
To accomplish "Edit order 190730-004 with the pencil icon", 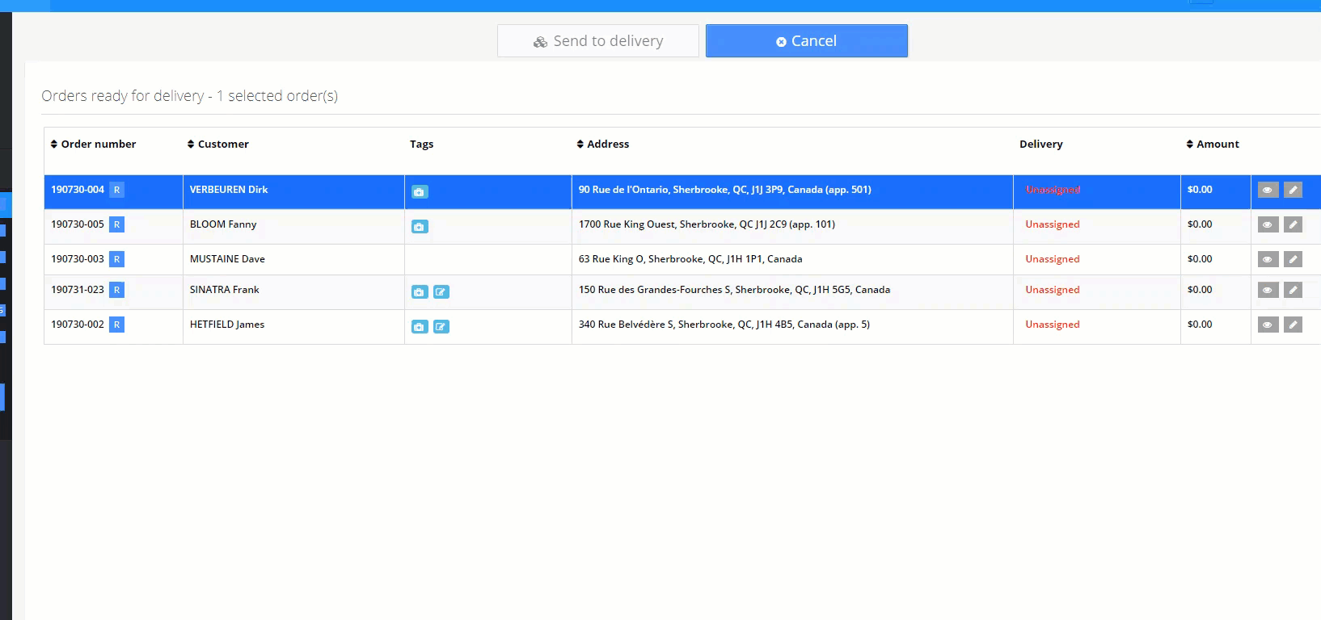I will point(1294,191).
